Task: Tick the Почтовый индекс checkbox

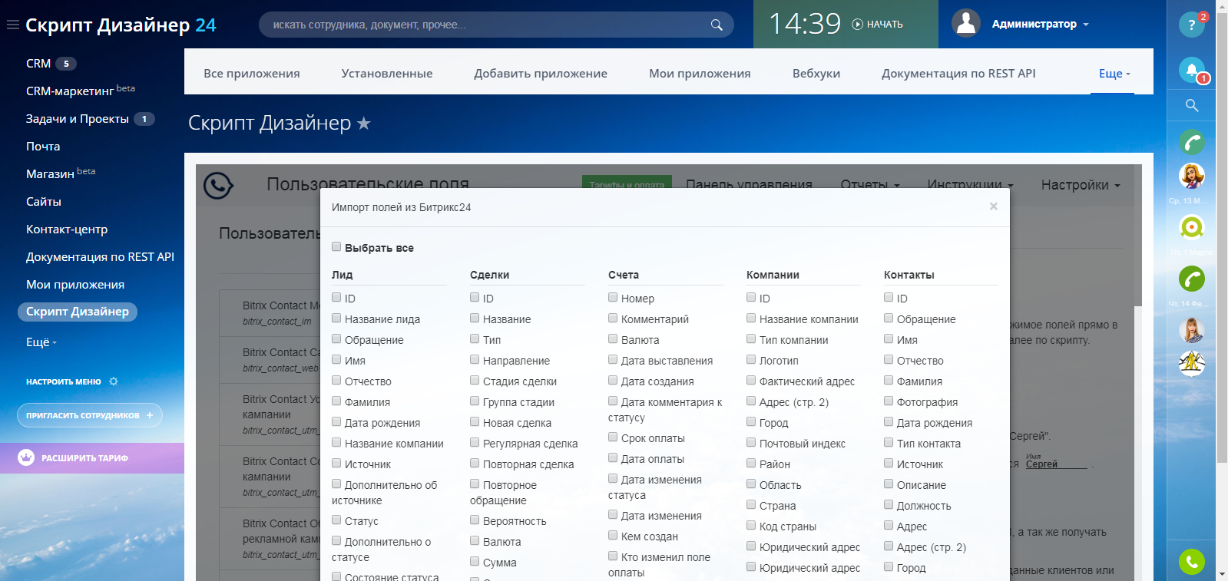Action: click(x=751, y=442)
